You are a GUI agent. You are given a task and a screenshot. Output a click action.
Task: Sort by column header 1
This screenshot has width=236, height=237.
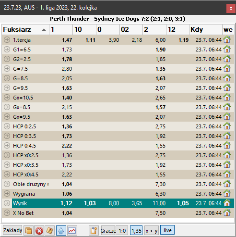pyautogui.click(x=61, y=29)
